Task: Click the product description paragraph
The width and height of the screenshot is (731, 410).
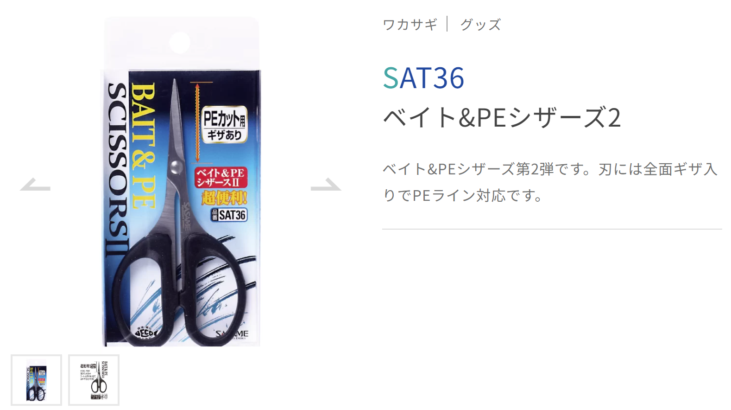Action: (x=550, y=182)
